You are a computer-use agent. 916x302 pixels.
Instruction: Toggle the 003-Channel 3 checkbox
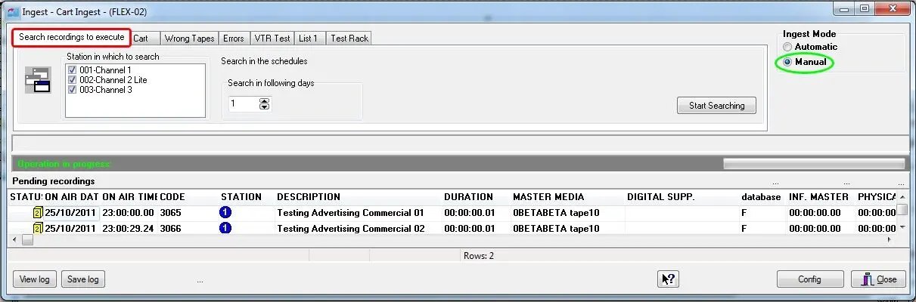[73, 90]
